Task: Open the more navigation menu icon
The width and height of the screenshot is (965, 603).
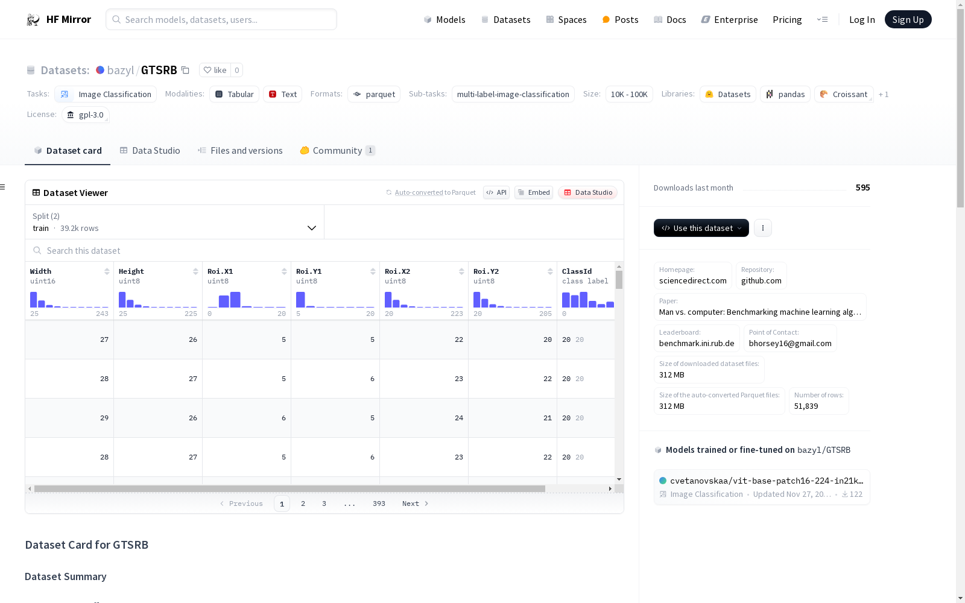Action: pyautogui.click(x=822, y=20)
